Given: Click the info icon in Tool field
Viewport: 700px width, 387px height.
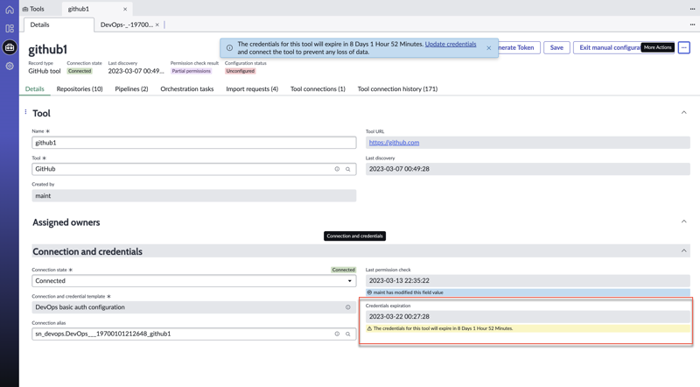Looking at the screenshot, I should click(x=337, y=169).
